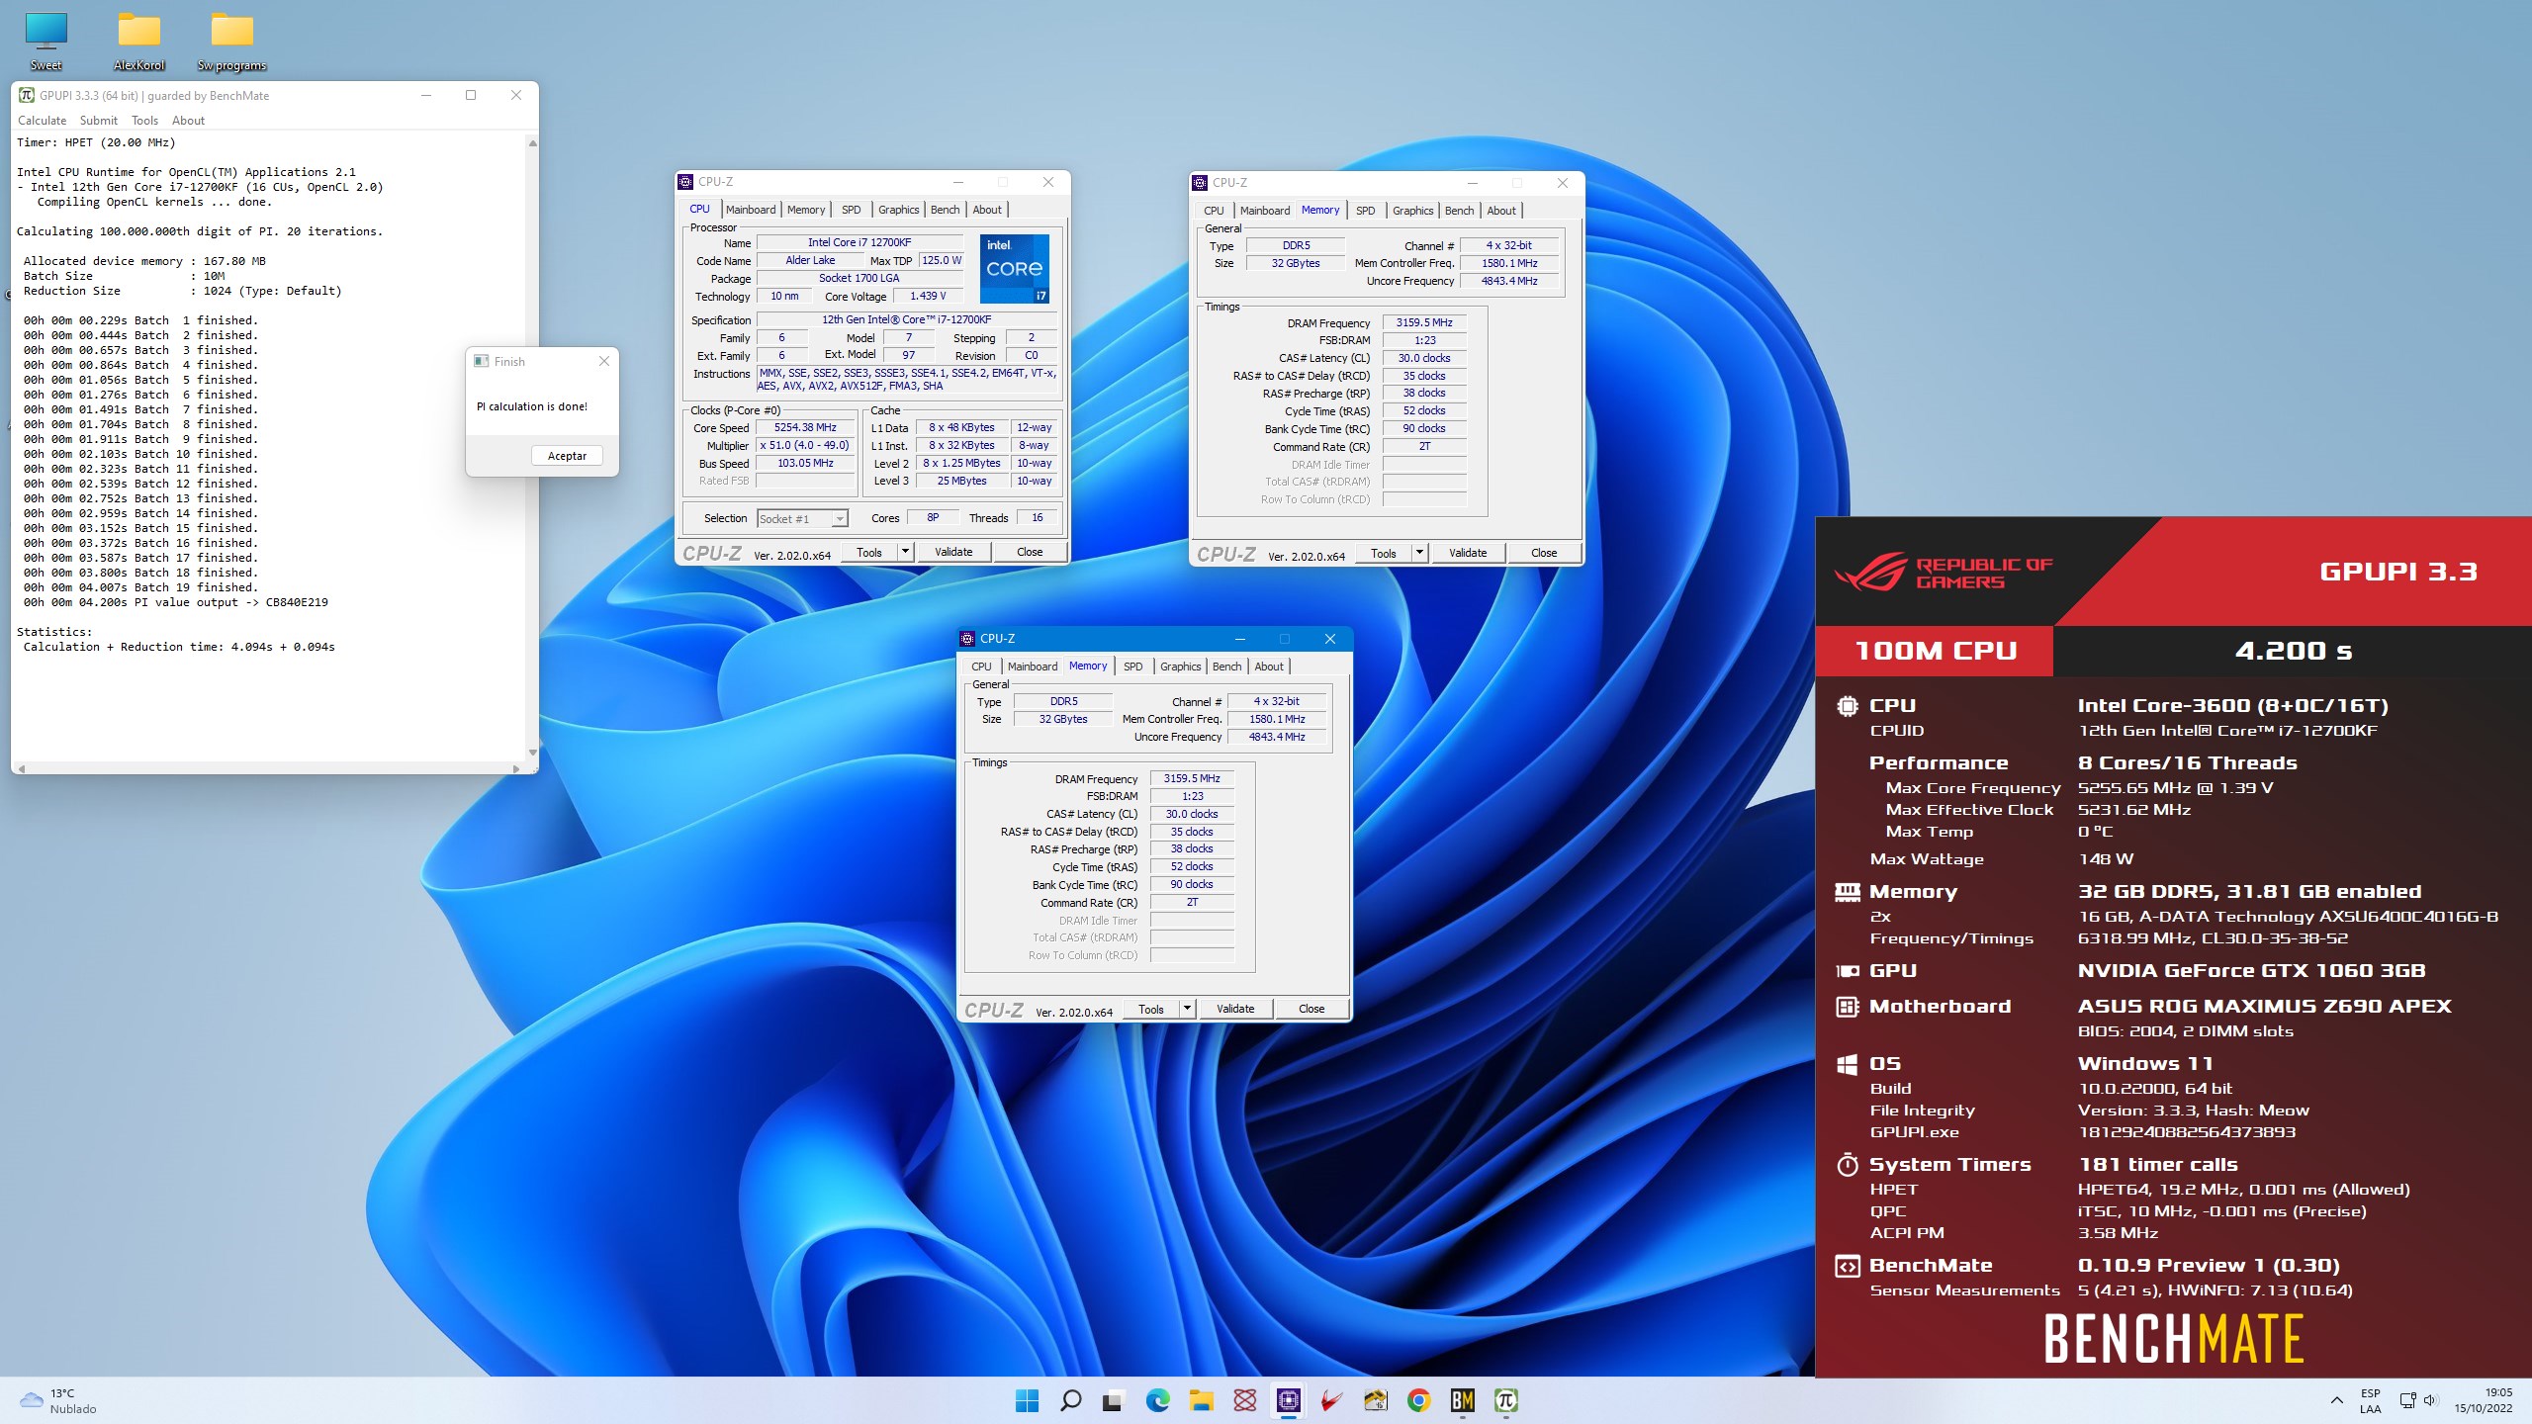
Task: Click Tools button in top-left CPU-Z
Action: coord(869,552)
